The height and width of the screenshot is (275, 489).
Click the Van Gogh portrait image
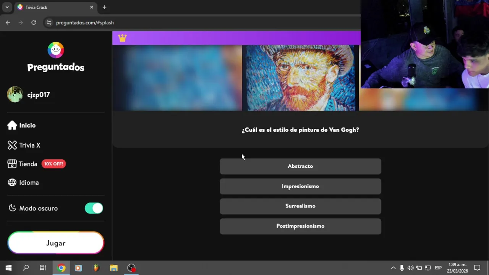(x=301, y=78)
